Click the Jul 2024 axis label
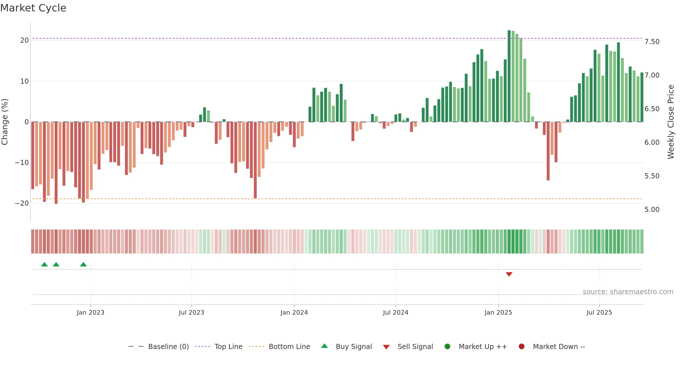 [396, 313]
